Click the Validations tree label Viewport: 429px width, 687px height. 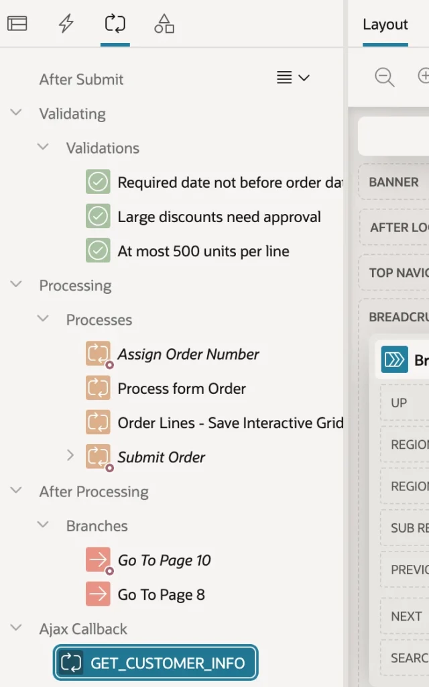click(x=103, y=148)
